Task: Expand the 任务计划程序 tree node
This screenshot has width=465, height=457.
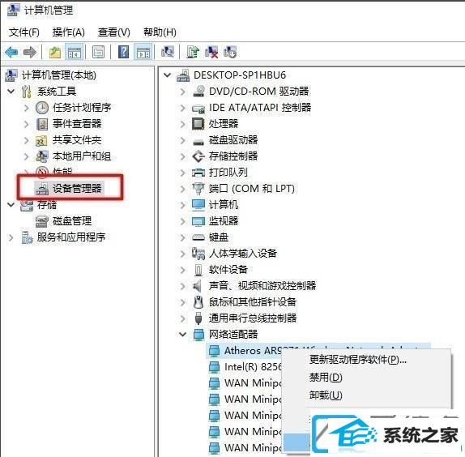Action: click(27, 107)
